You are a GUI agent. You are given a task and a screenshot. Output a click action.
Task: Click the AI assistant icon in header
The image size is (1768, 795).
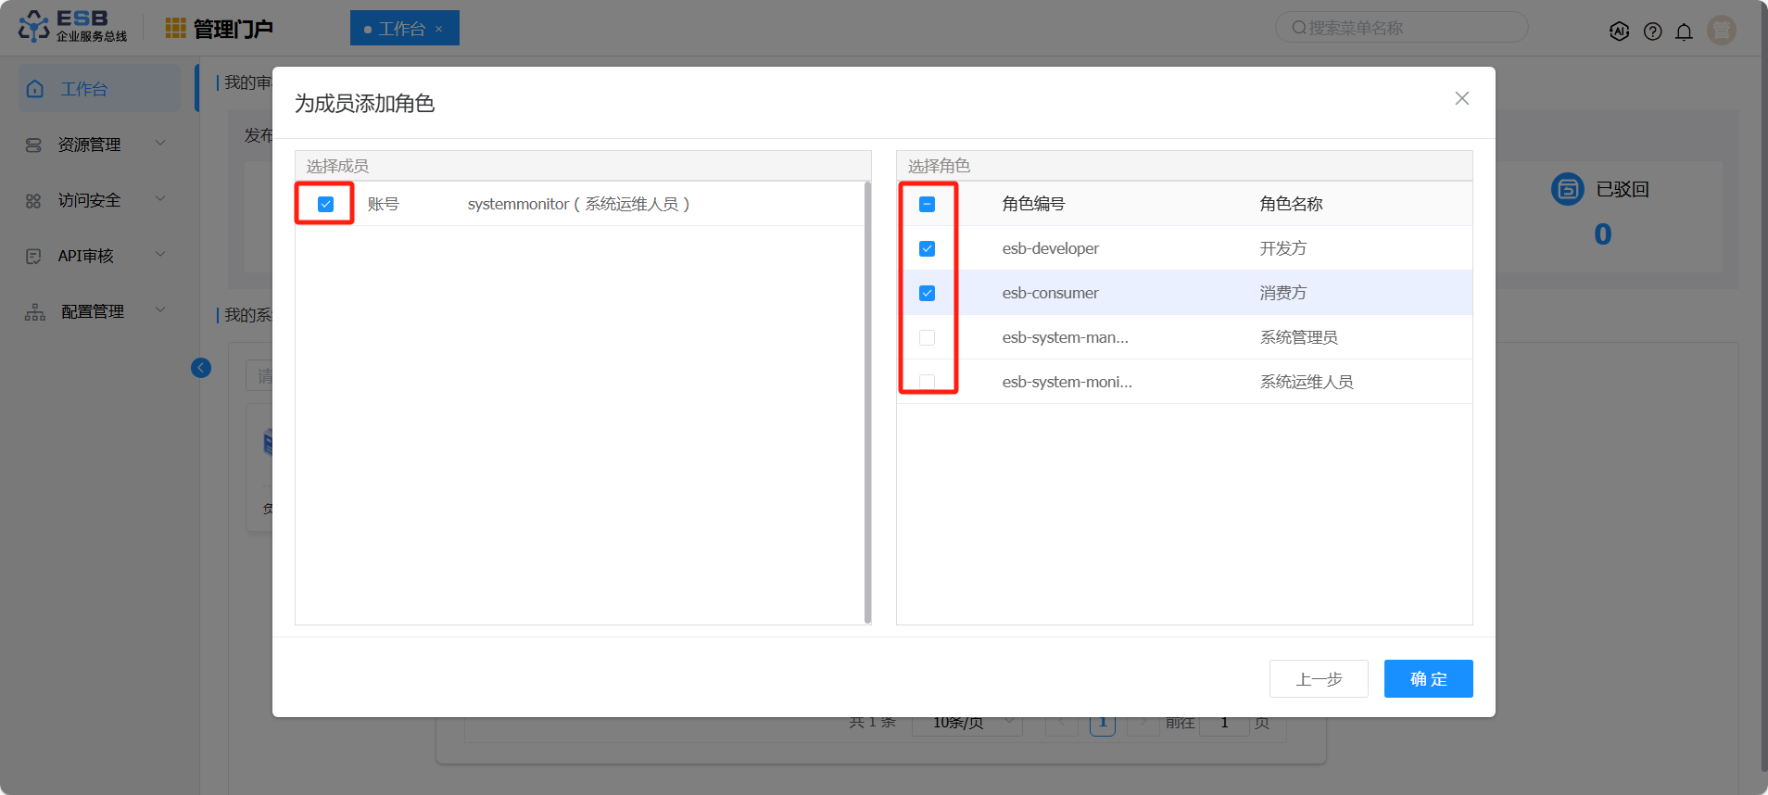(1619, 31)
